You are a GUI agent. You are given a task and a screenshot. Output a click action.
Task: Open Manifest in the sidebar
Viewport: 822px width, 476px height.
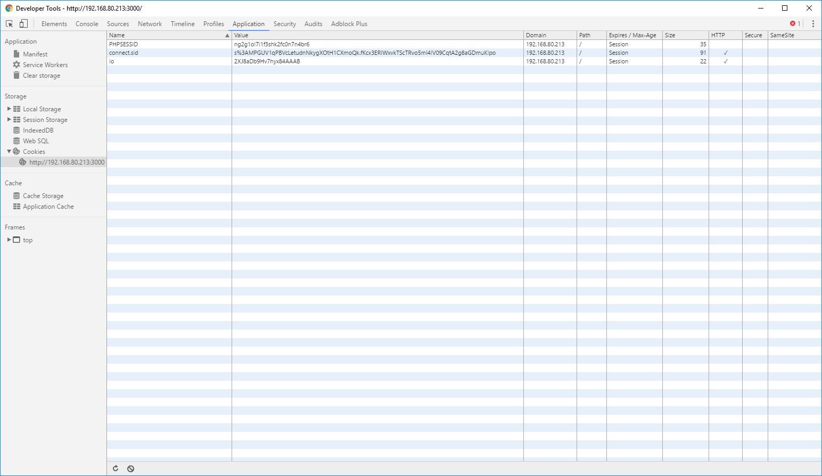[35, 54]
